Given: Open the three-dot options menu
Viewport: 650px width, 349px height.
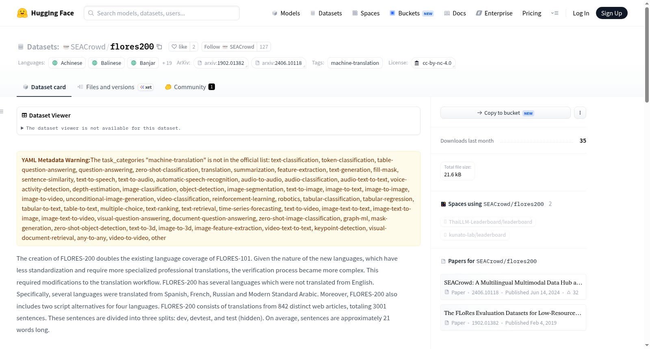Looking at the screenshot, I should tap(580, 113).
